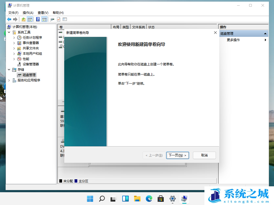Click the Properties checkmark toolbar icon
The width and height of the screenshot is (274, 205).
click(x=59, y=19)
